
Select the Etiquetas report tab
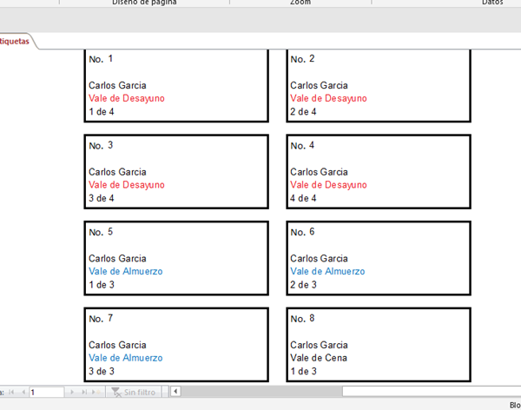(16, 41)
